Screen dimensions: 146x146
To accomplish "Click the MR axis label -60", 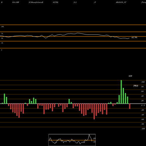I will pos(142,119).
